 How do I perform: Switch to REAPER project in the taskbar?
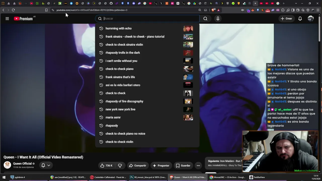pos(68,177)
